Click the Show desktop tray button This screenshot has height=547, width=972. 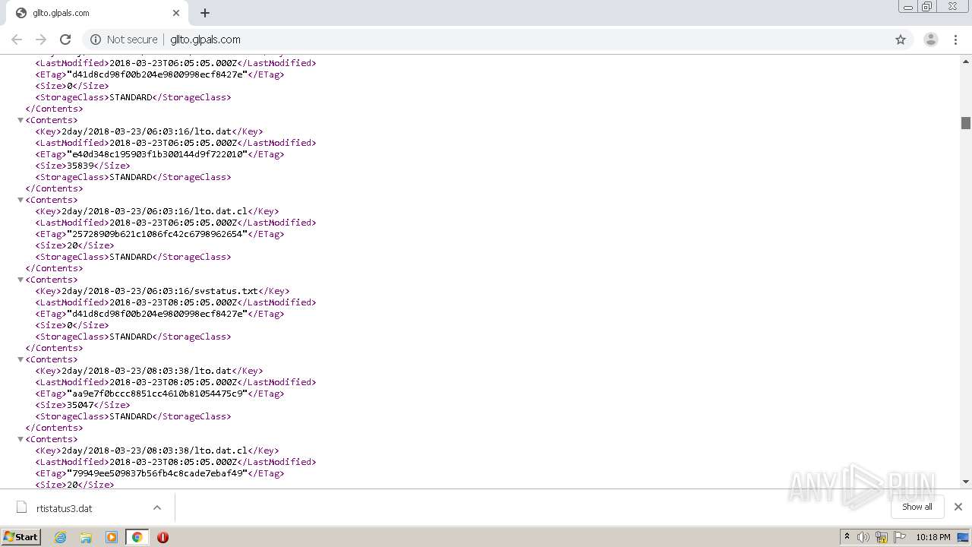click(964, 537)
